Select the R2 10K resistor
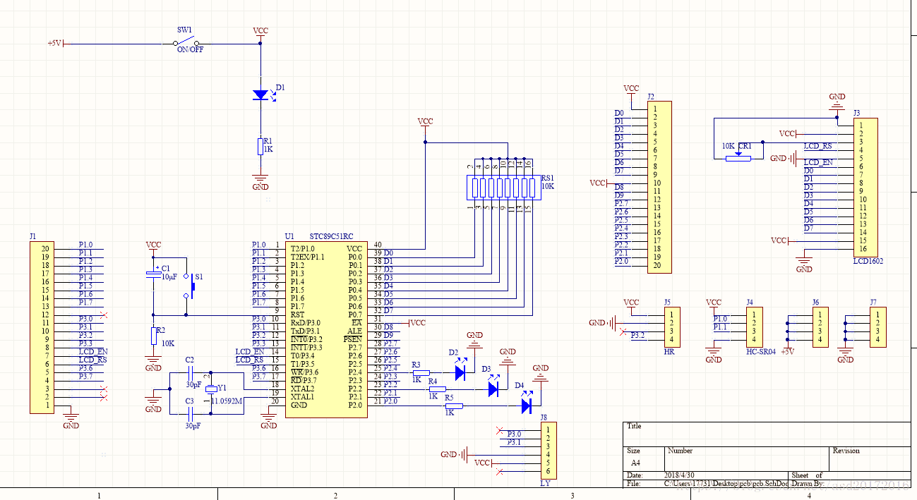Screen dimensions: 917x500 [x=152, y=336]
